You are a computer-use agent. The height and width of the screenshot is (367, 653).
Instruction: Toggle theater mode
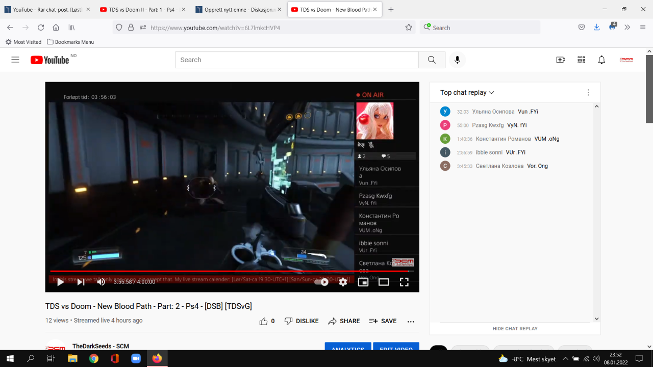[x=384, y=282]
